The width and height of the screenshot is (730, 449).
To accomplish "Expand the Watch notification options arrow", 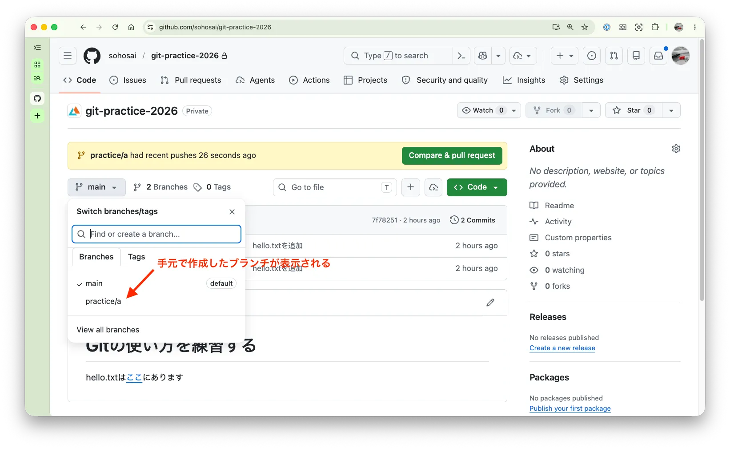I will click(514, 110).
